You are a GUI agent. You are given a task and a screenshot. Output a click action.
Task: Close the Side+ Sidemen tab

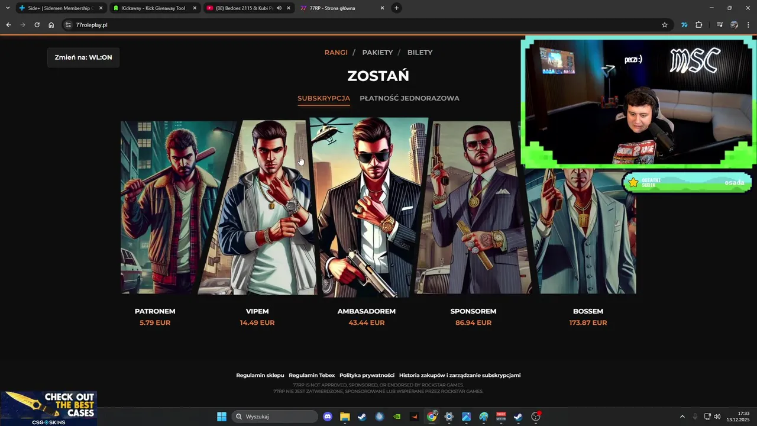[x=101, y=8]
